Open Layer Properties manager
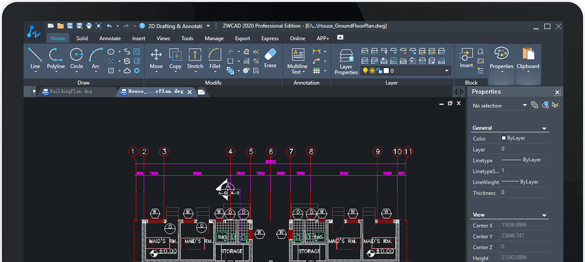Viewport: 585px width, 262px height. click(346, 62)
